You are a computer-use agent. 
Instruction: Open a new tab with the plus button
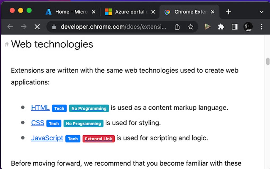(x=228, y=12)
